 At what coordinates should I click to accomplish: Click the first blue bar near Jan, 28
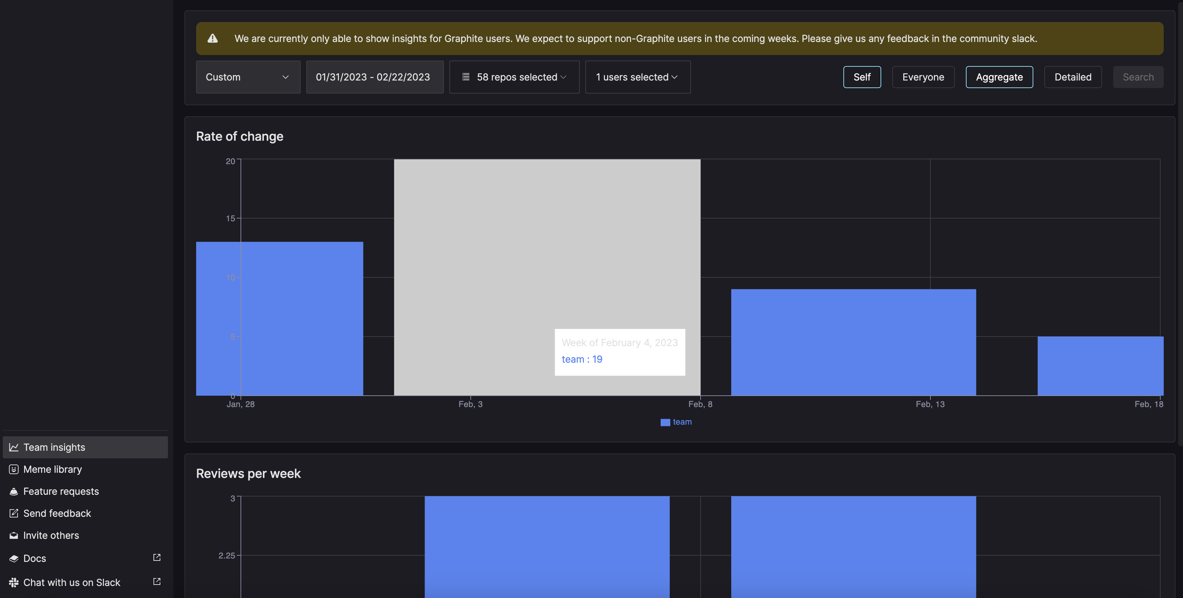click(x=279, y=318)
